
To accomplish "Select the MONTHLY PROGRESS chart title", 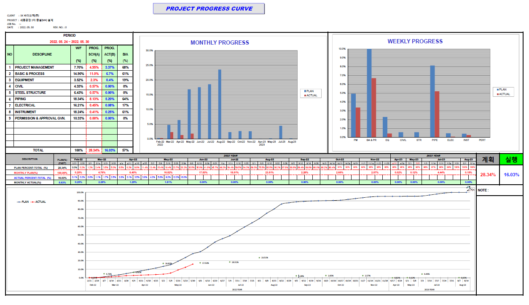I will pyautogui.click(x=220, y=42).
